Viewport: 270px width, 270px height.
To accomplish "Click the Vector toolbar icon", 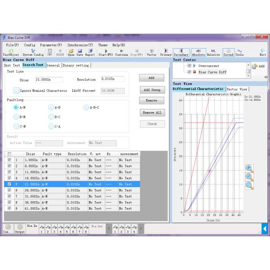I will [x=152, y=52].
